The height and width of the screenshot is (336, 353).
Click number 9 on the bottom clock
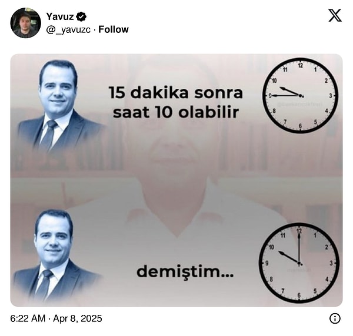267,263
